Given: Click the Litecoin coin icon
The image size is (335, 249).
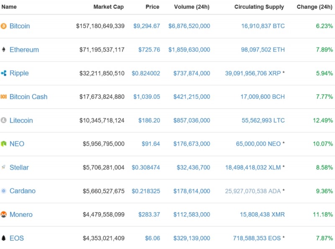Looking at the screenshot, I should pos(4,121).
